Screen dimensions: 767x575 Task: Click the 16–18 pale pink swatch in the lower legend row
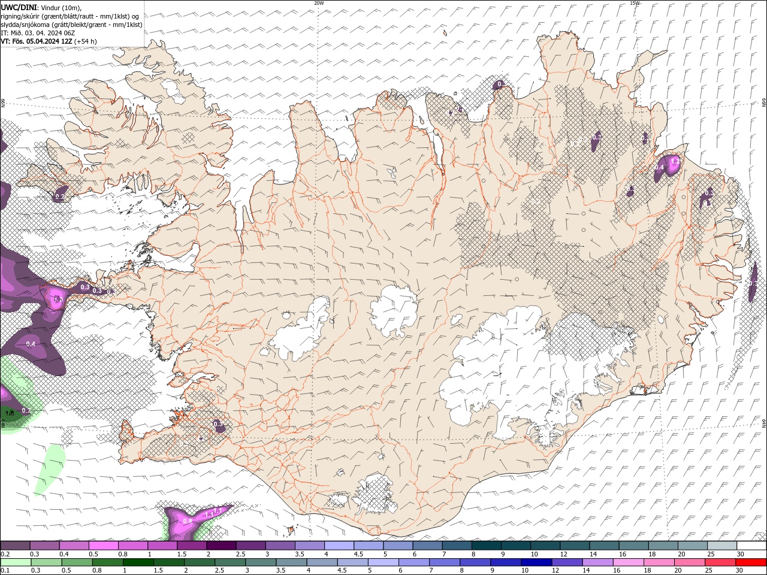[628, 562]
